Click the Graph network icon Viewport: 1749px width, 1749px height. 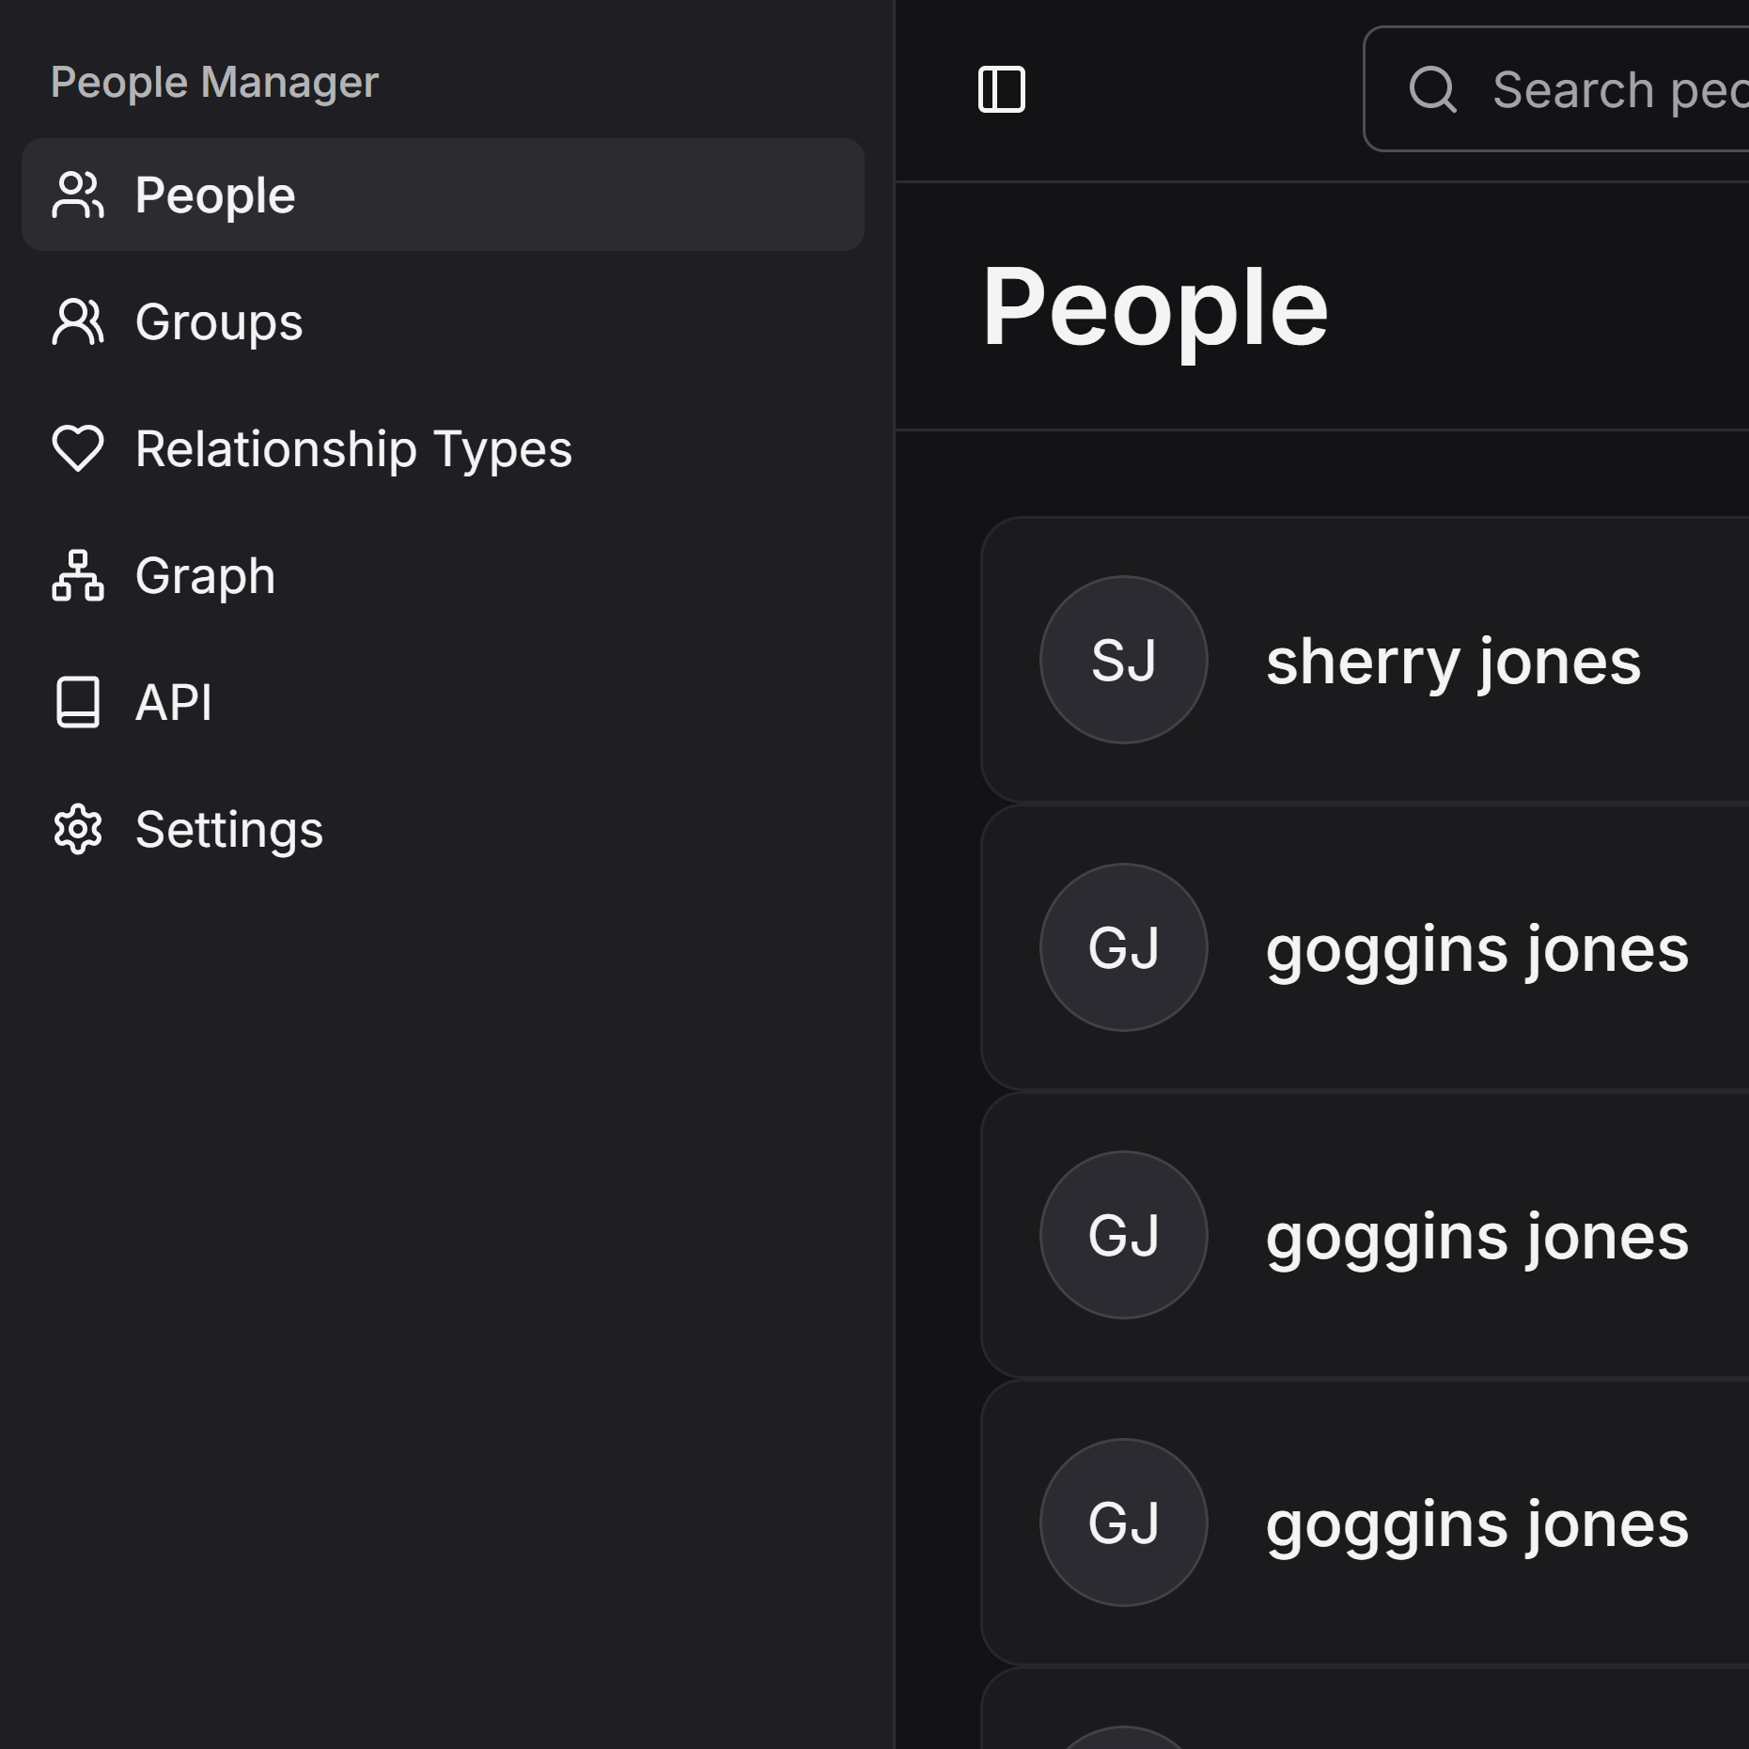click(x=78, y=575)
